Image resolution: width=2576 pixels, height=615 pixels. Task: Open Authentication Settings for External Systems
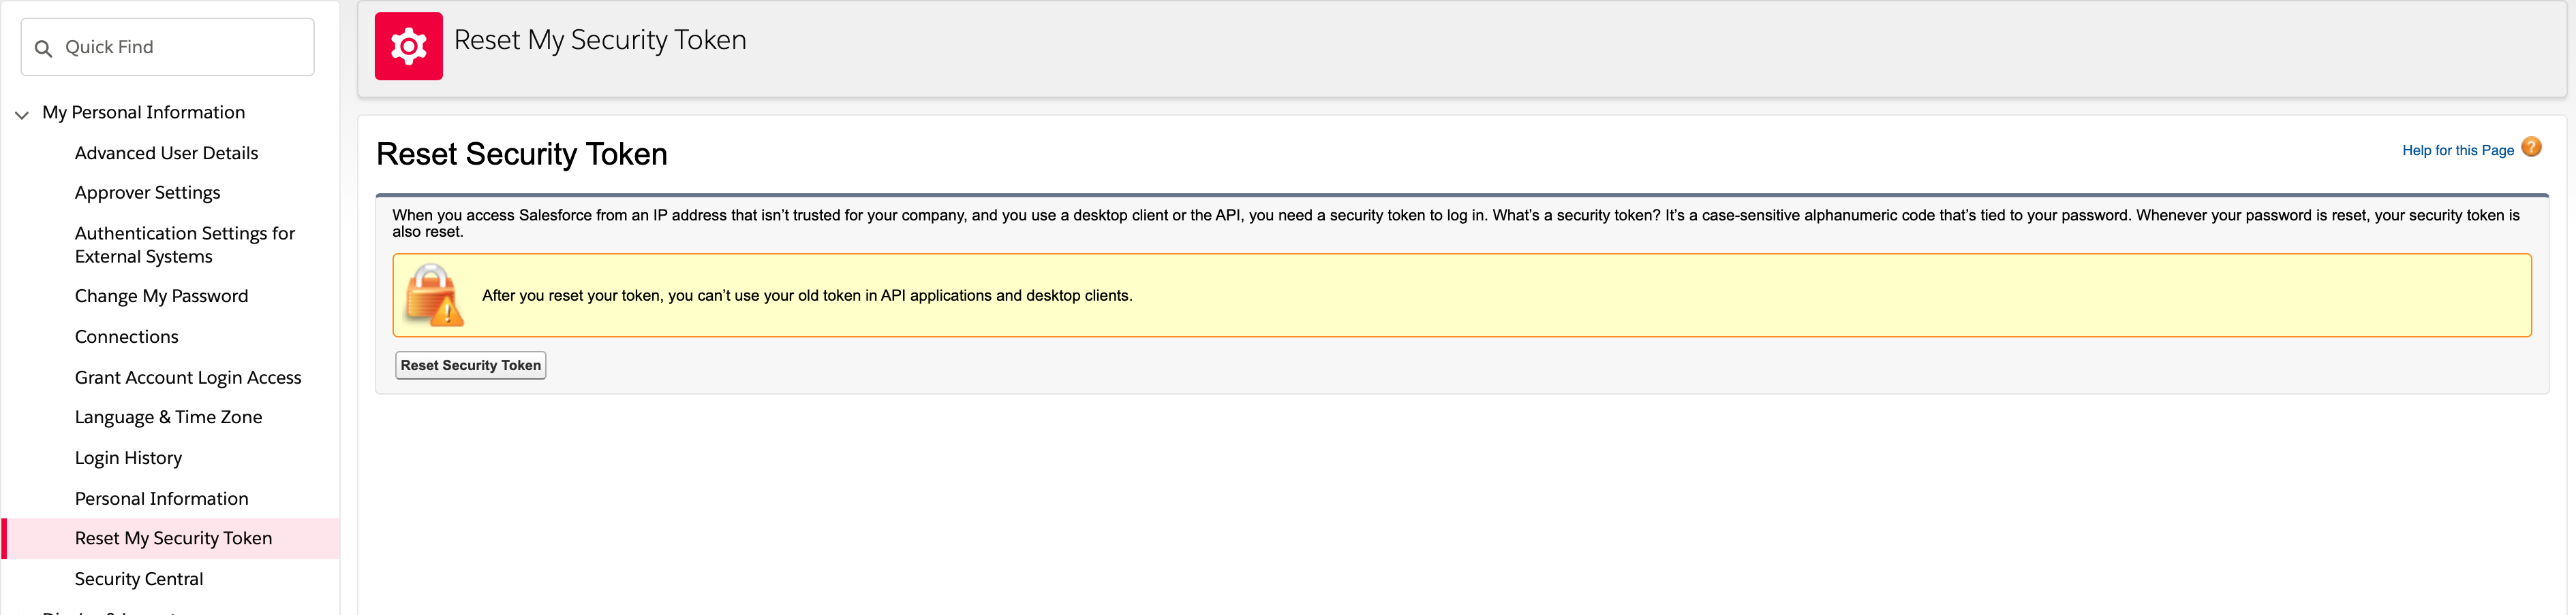(185, 245)
